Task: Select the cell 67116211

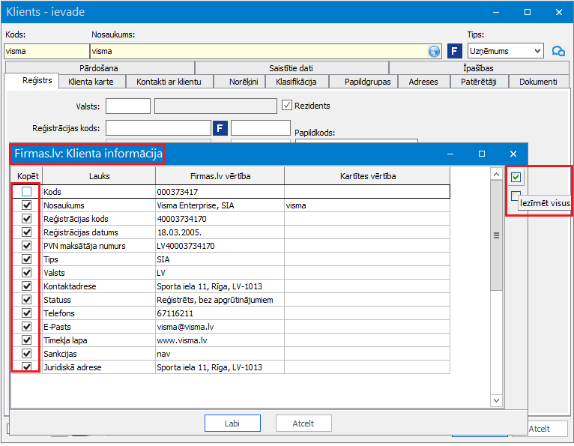Action: coord(220,313)
